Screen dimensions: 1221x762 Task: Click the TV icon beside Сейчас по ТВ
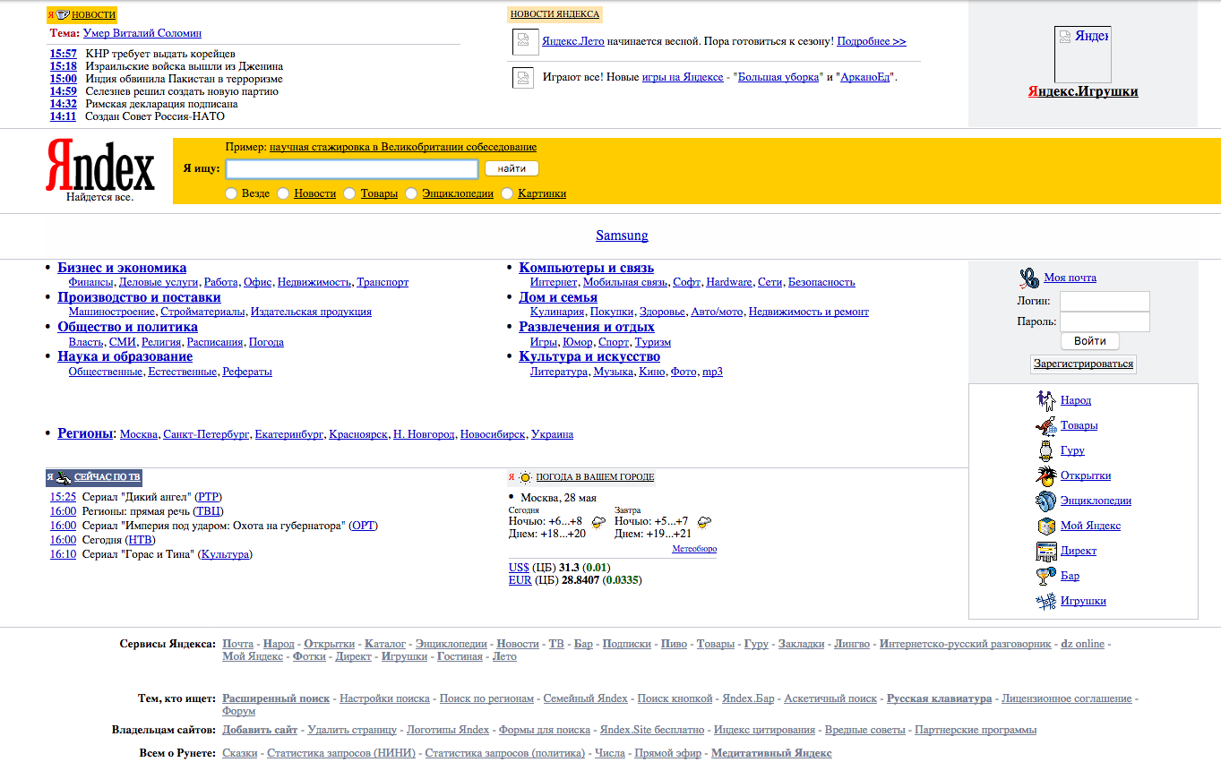63,477
